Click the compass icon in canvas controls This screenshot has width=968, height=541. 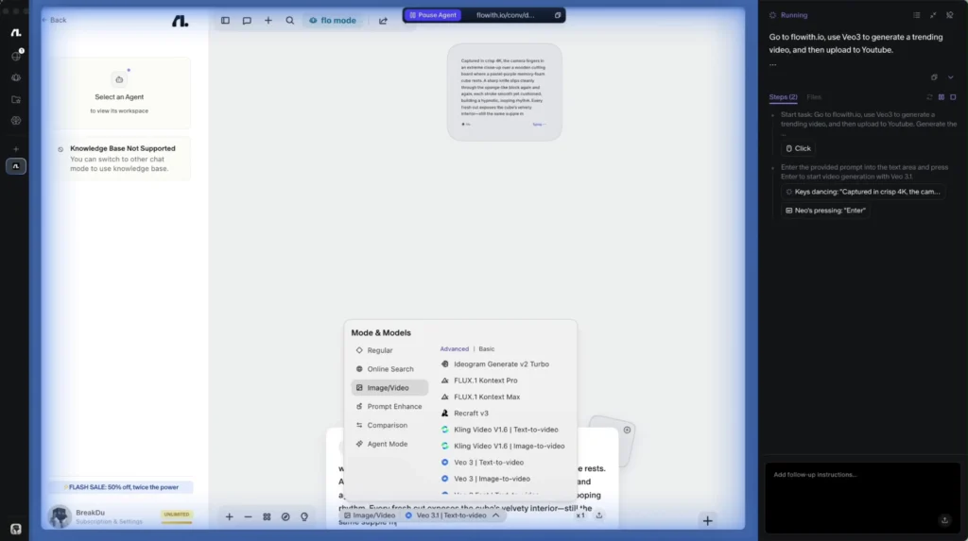tap(285, 517)
